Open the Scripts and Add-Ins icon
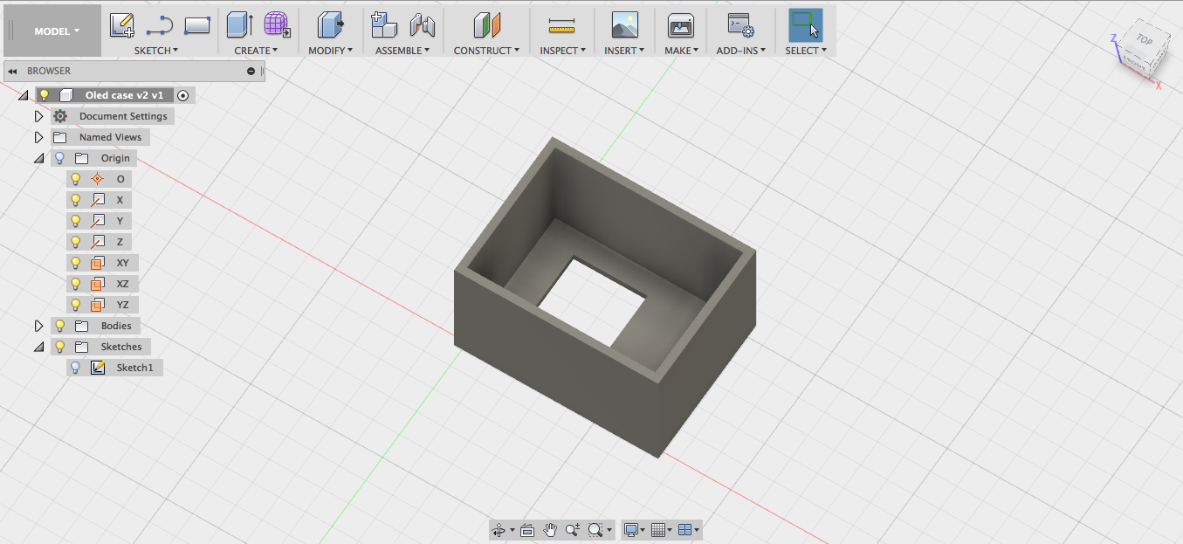 point(741,25)
